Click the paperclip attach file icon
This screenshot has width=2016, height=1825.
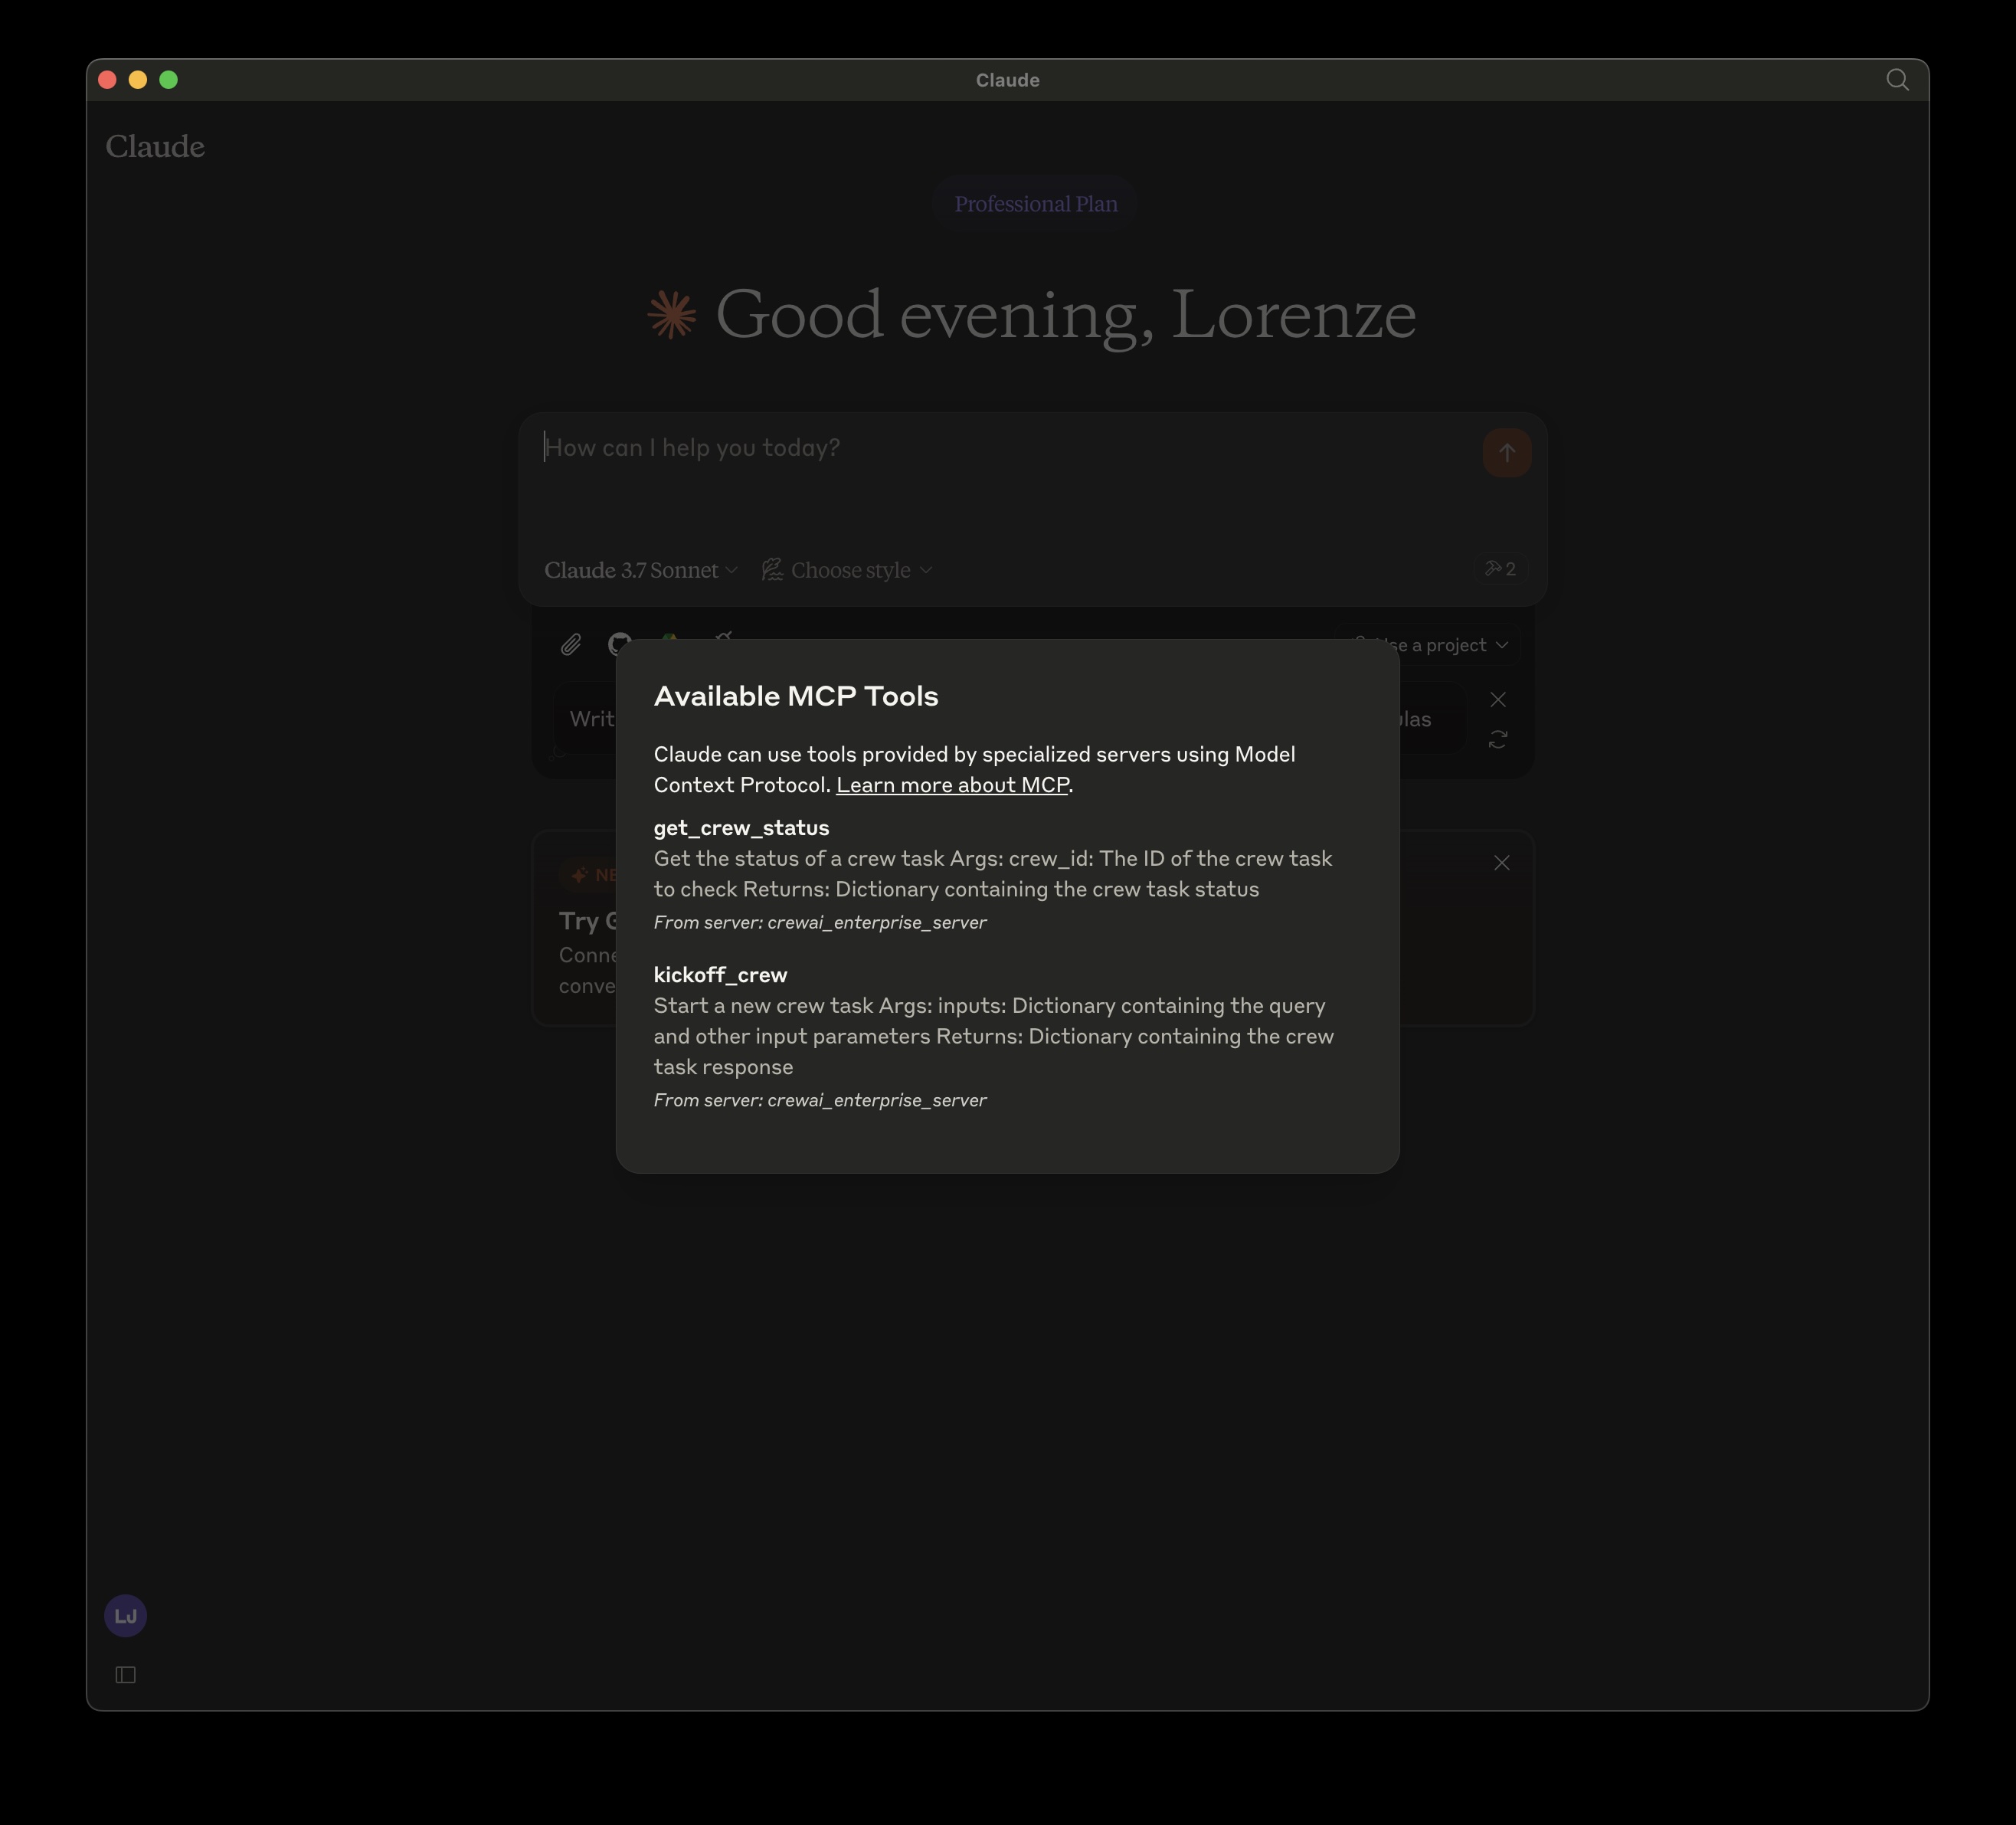pos(570,645)
